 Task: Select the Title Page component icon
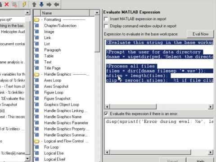click(x=36, y=68)
